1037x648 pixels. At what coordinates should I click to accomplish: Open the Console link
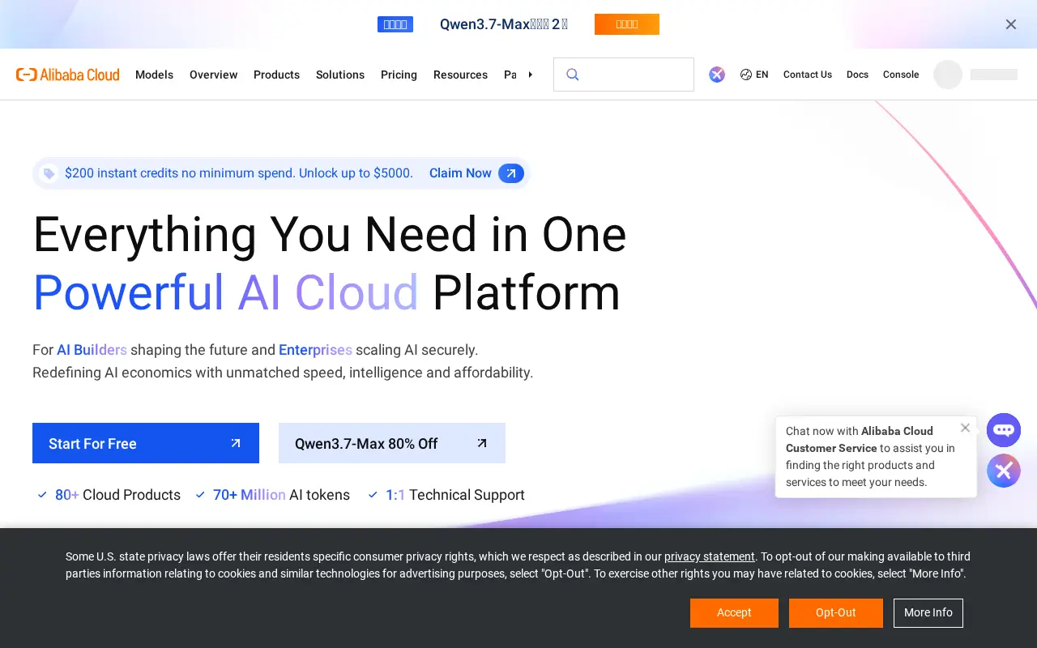click(901, 75)
